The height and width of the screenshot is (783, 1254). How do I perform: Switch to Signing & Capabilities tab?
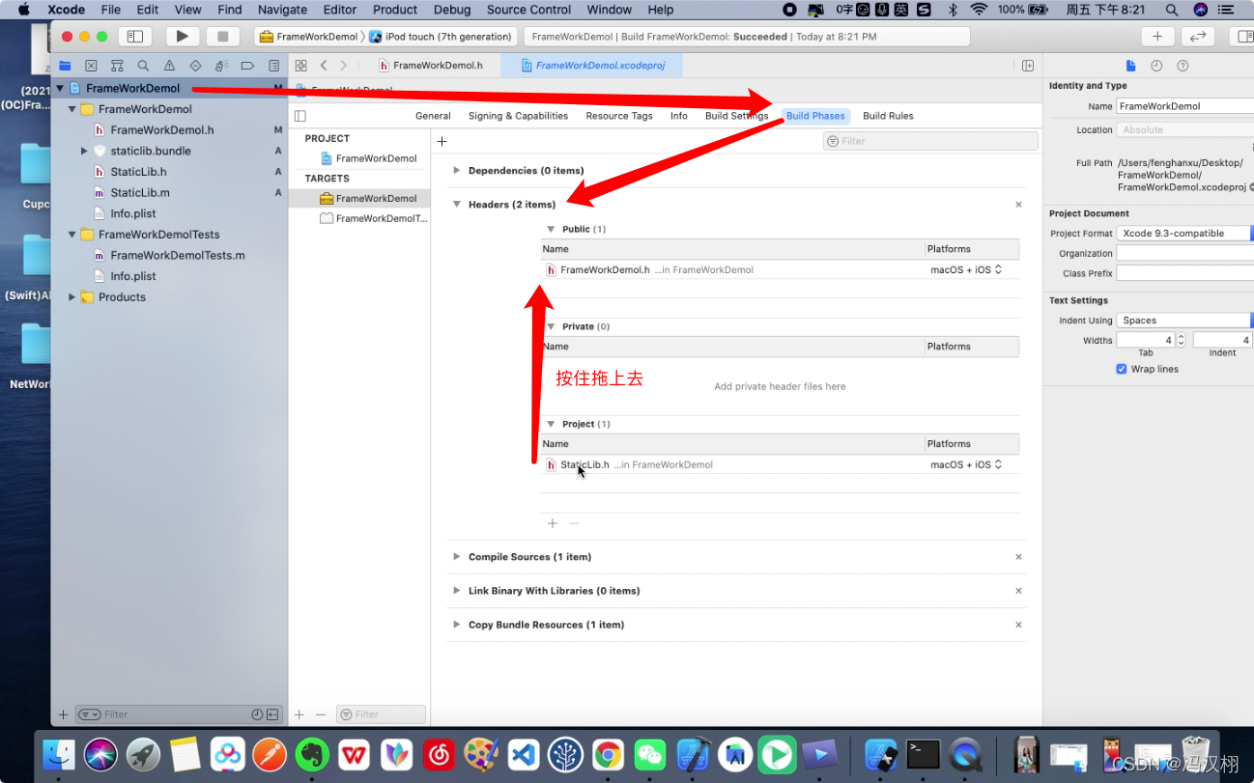coord(518,116)
